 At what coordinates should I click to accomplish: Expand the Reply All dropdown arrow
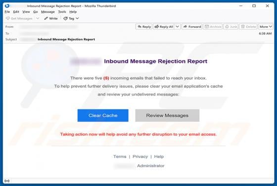point(178,27)
